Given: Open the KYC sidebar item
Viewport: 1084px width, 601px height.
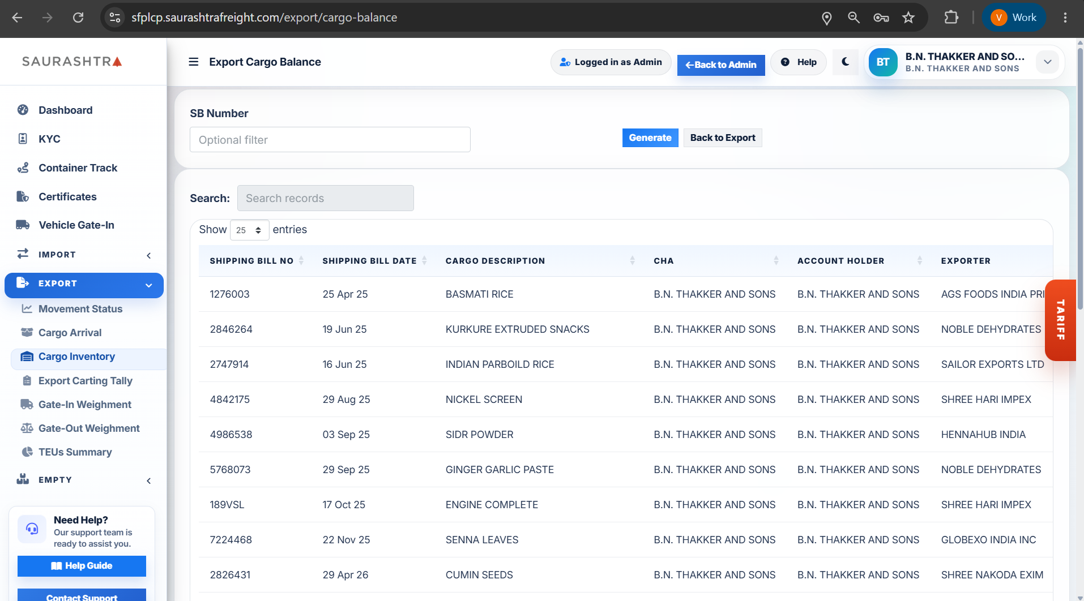Looking at the screenshot, I should pos(49,139).
